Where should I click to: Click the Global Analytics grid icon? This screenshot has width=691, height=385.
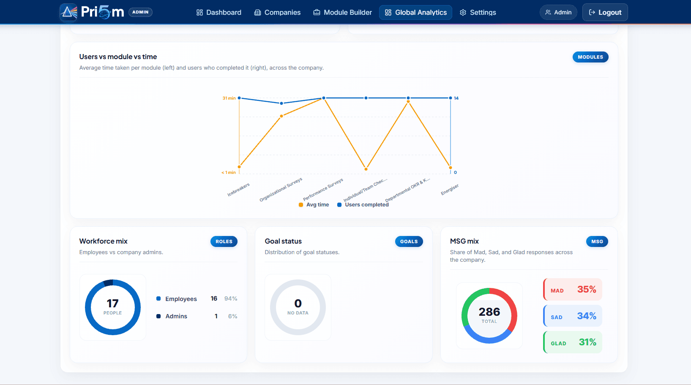[x=388, y=13]
